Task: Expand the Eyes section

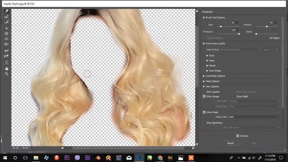Action: 207,55
